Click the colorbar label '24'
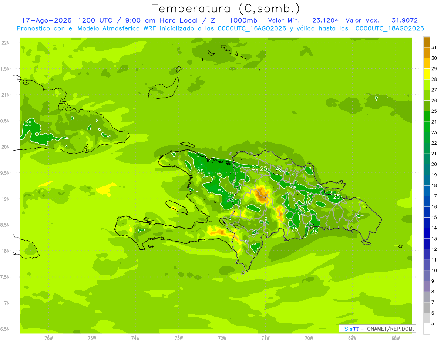This screenshot has height=343, width=444. pyautogui.click(x=434, y=122)
